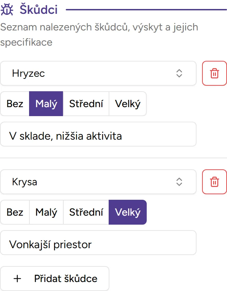
Task: Select the Střední option for Krysa
Action: tap(86, 212)
